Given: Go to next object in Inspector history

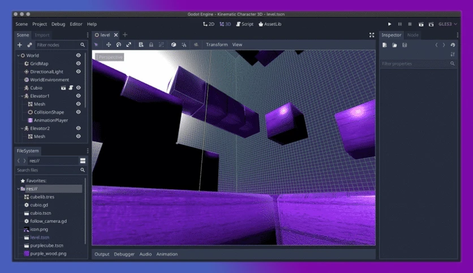Looking at the screenshot, I should point(444,45).
